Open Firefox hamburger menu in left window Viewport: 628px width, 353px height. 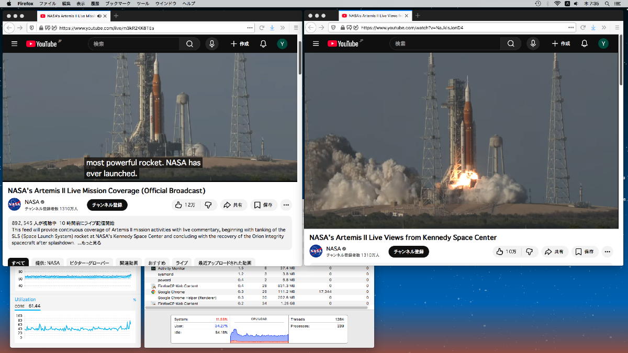click(x=296, y=28)
